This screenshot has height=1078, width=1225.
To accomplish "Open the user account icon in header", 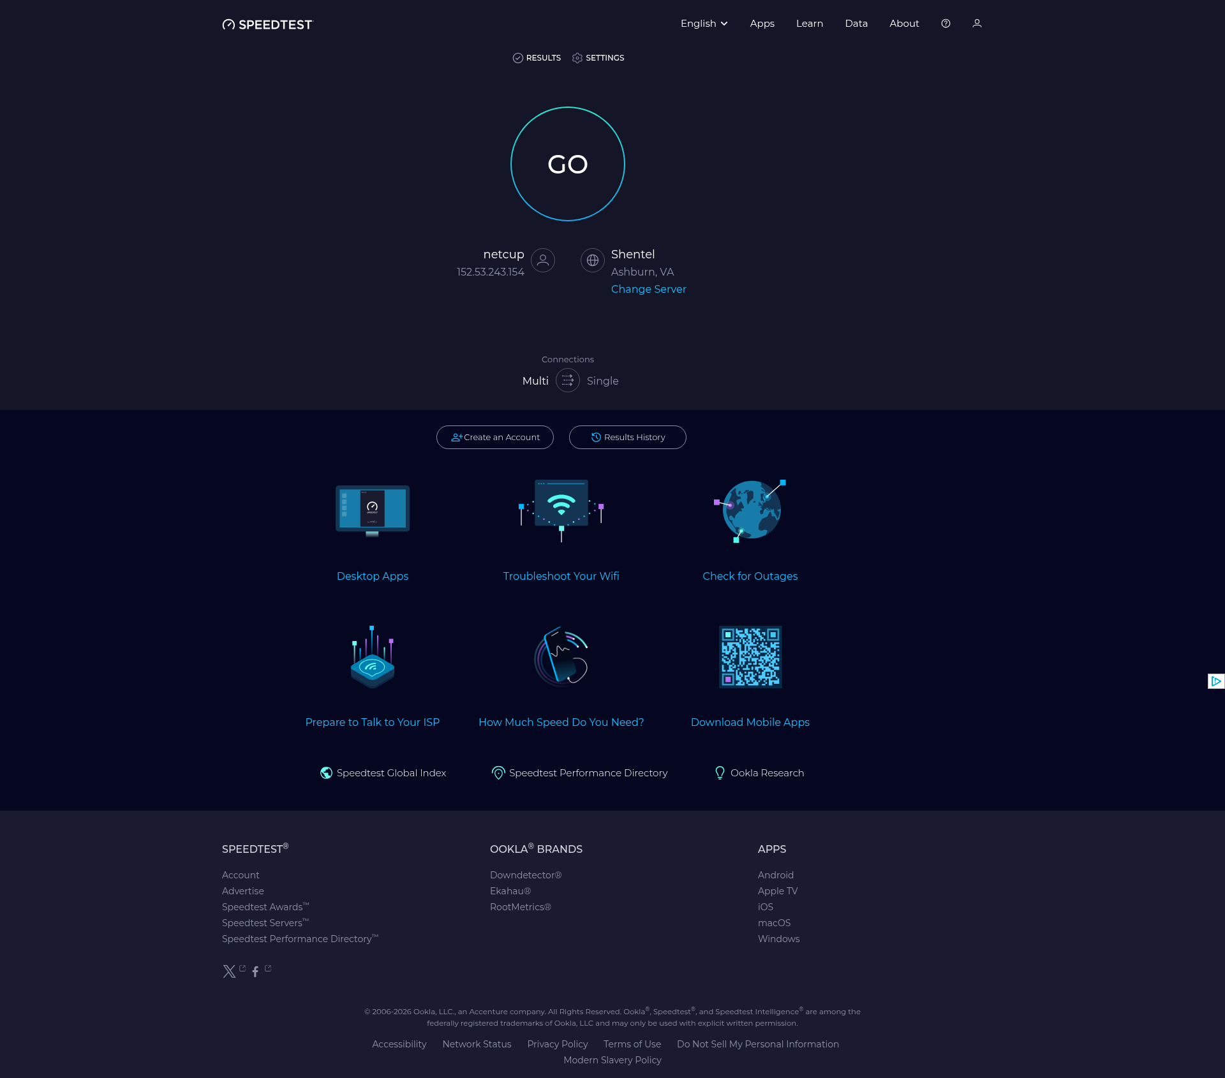I will (977, 24).
